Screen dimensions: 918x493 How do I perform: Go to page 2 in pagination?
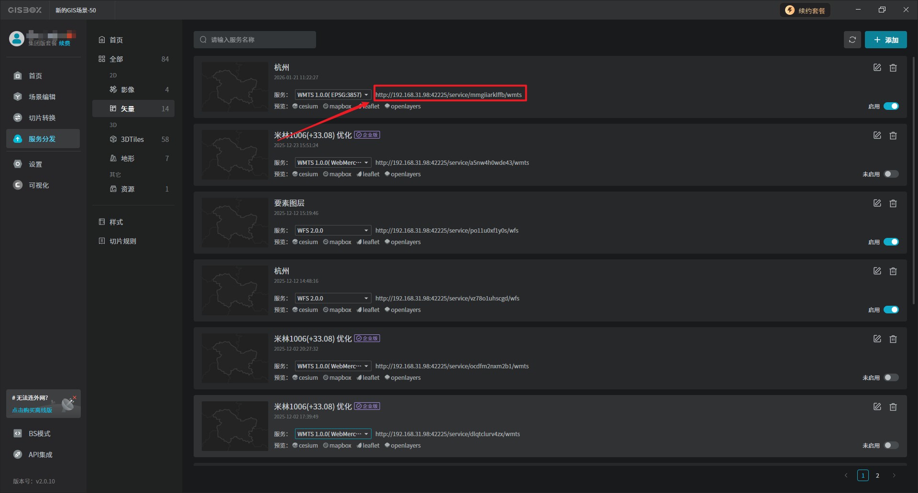tap(877, 475)
